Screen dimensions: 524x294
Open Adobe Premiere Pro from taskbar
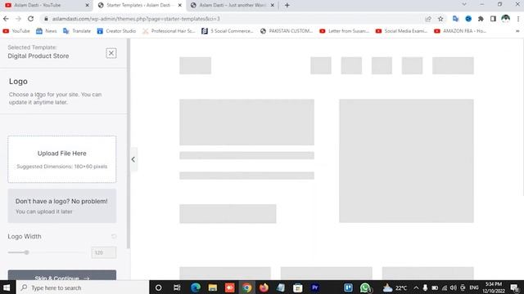pyautogui.click(x=314, y=287)
